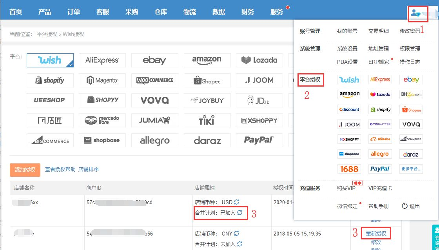This screenshot has height=250, width=439.
Task: Open 数据 menu in top navigation
Action: point(219,12)
